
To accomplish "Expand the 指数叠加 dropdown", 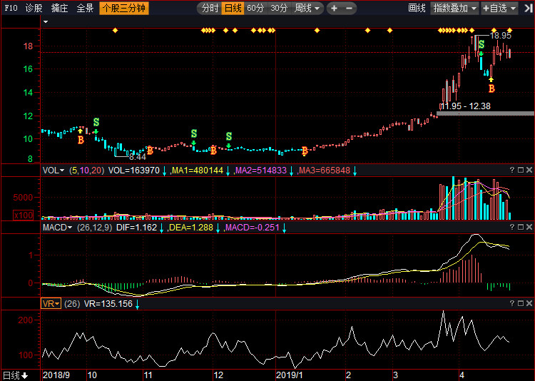I will [455, 9].
